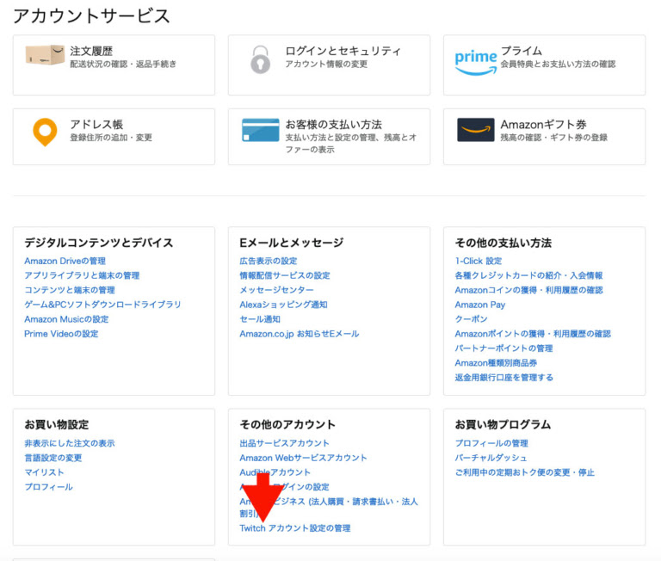Image resolution: width=661 pixels, height=561 pixels.
Task: Click the padlock icon for ログインとセキュリティ
Action: [x=261, y=60]
